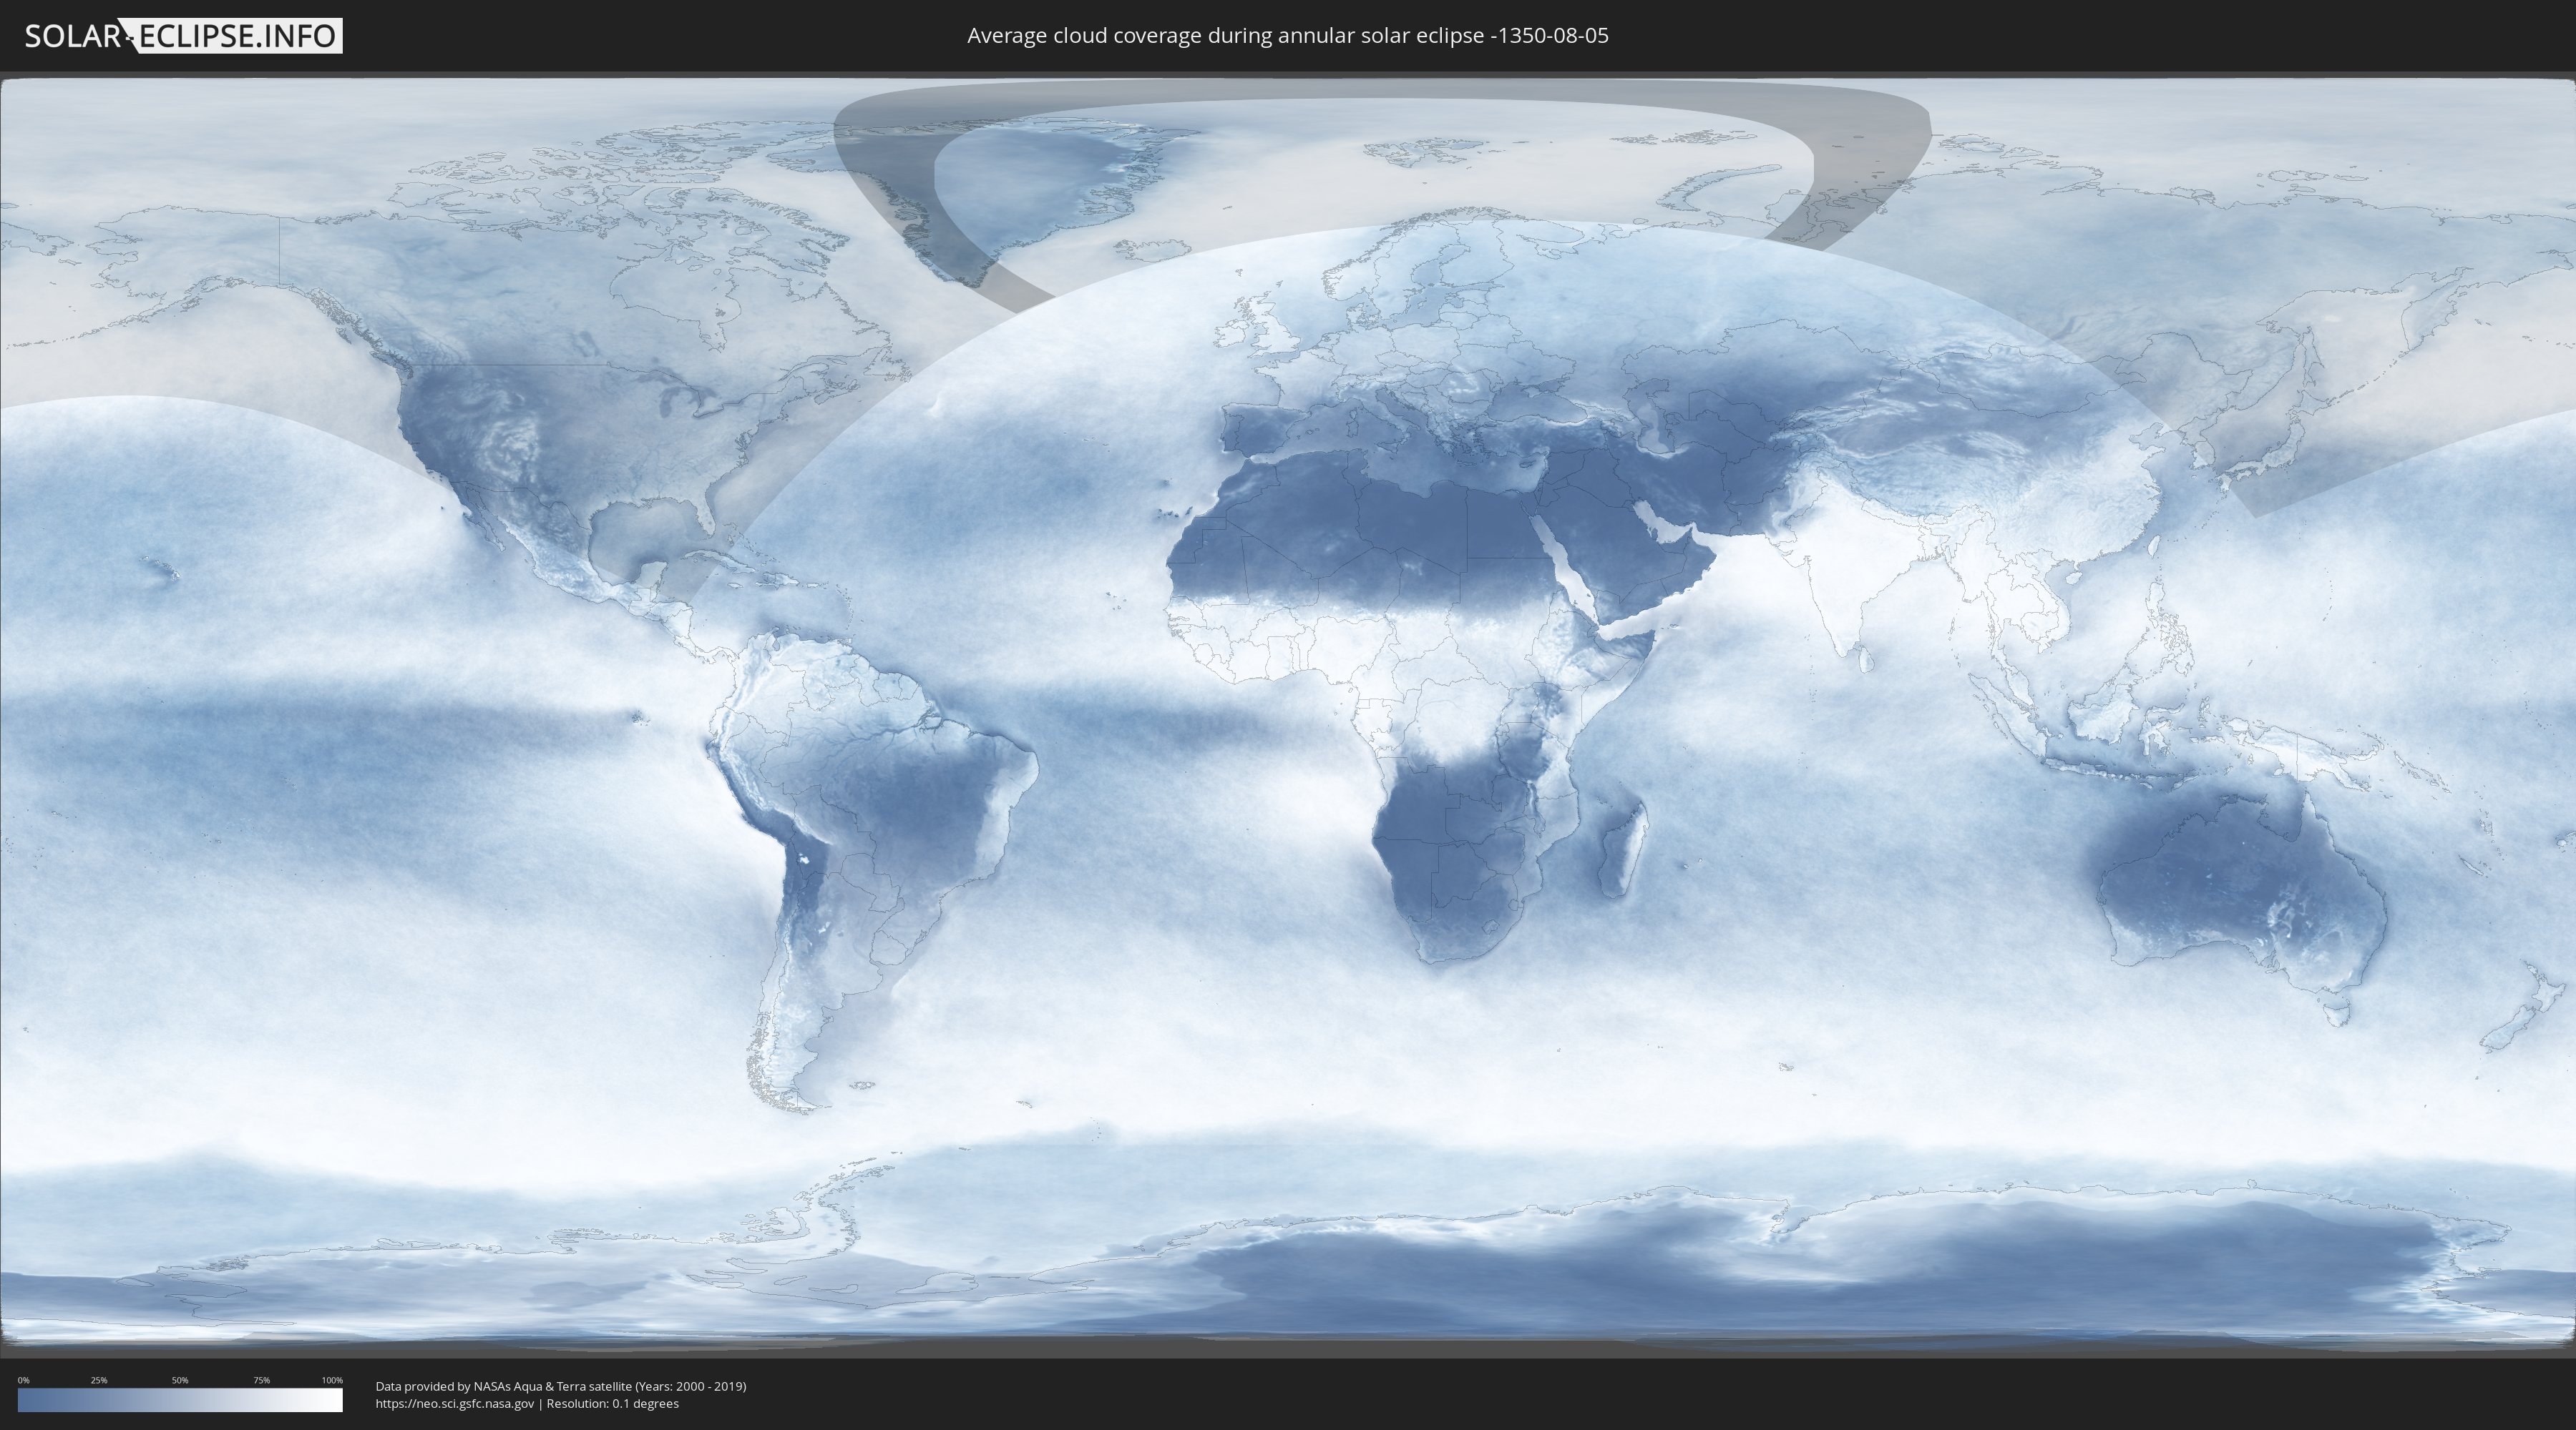Click the 75% legend label
This screenshot has width=2576, height=1430.
point(261,1380)
